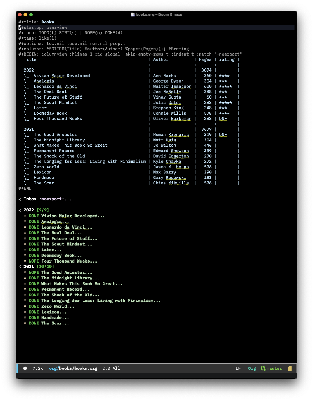Toggle NOPE keyword on The Good Ancestor
313x400 pixels.
click(x=34, y=272)
